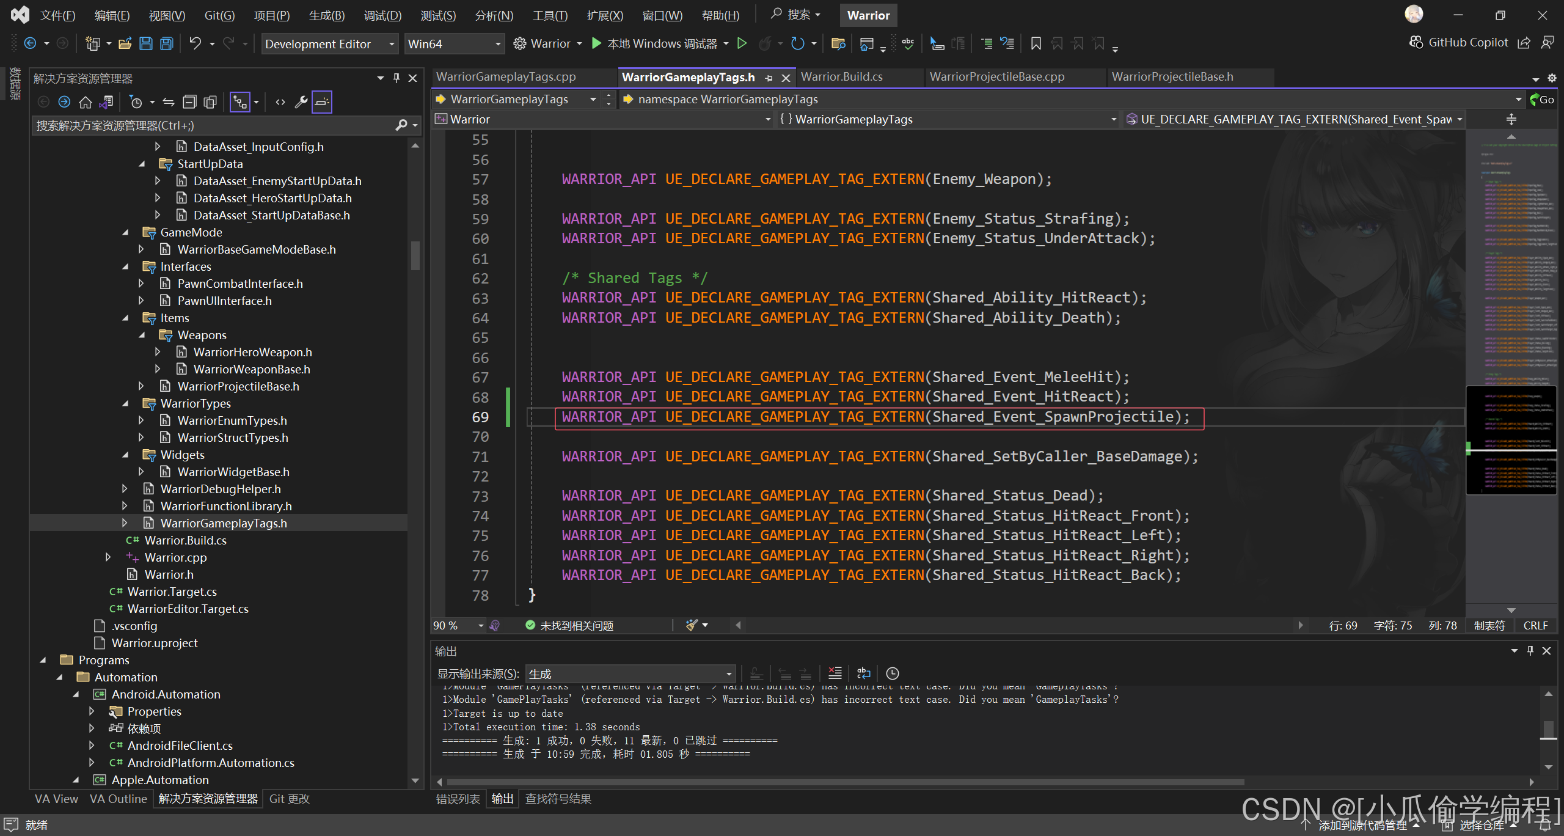The height and width of the screenshot is (836, 1564).
Task: Toggle Show All Files nesting view button
Action: pyautogui.click(x=239, y=102)
